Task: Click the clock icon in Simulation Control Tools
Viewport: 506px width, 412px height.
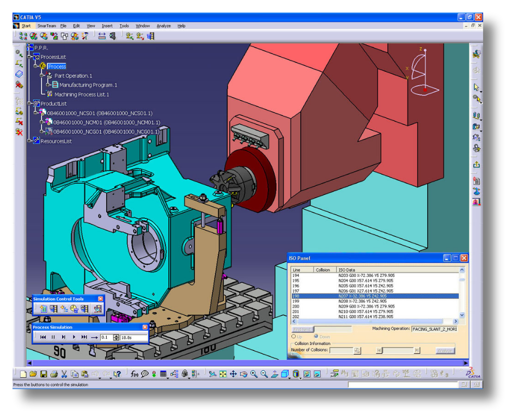Action: pos(74,309)
